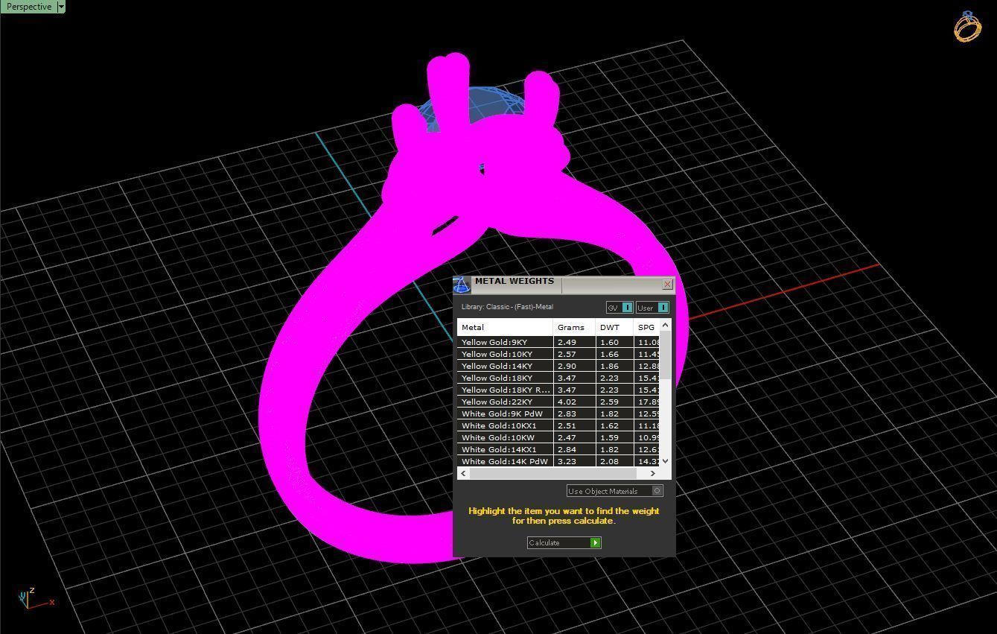Click the 2.49 grams cell

coord(574,342)
